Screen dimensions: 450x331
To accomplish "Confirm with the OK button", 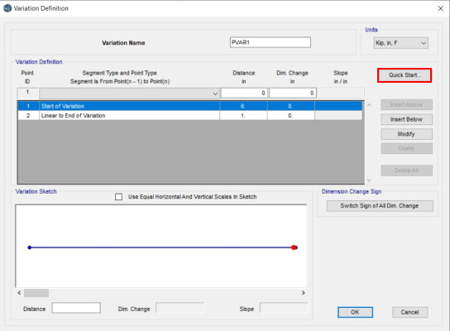I will pyautogui.click(x=355, y=312).
